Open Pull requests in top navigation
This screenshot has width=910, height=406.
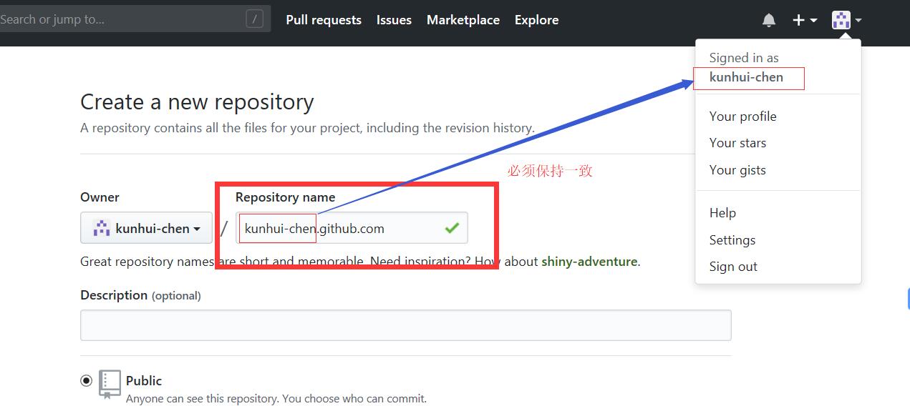(x=324, y=20)
